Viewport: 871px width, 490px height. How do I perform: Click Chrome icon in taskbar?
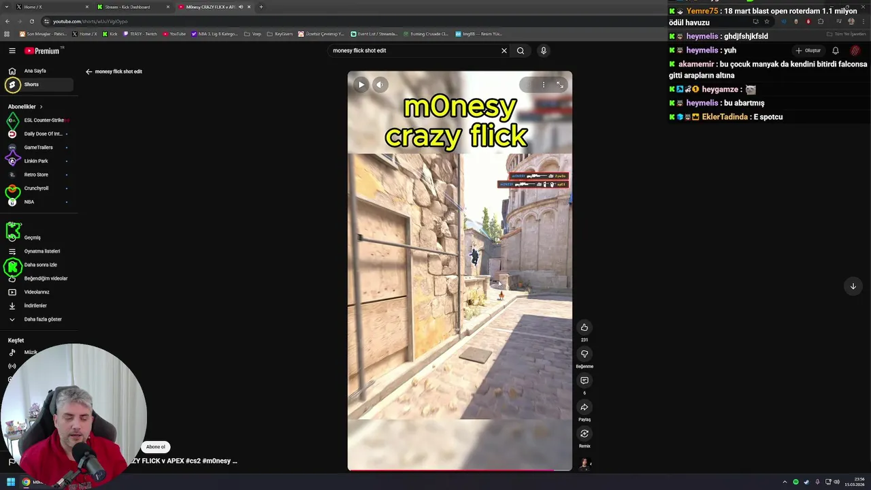pos(26,482)
